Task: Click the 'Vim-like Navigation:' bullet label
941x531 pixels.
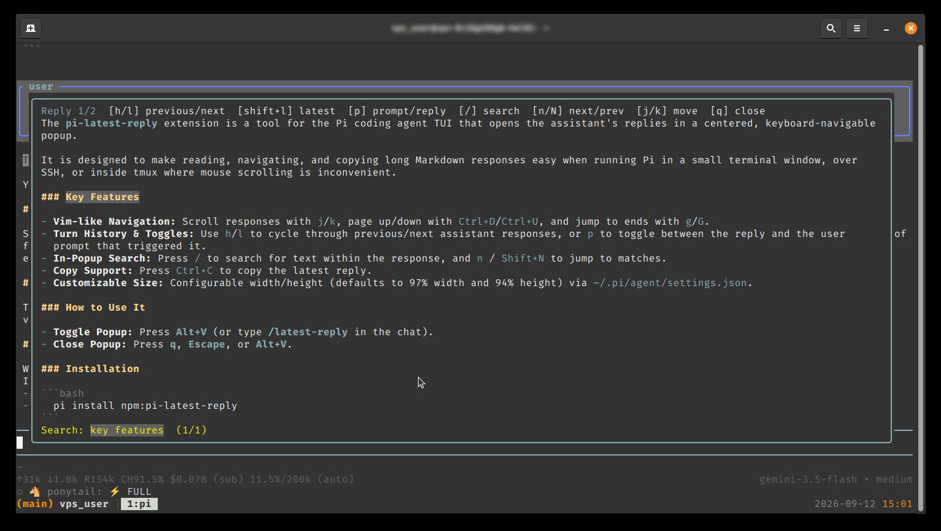Action: 115,222
